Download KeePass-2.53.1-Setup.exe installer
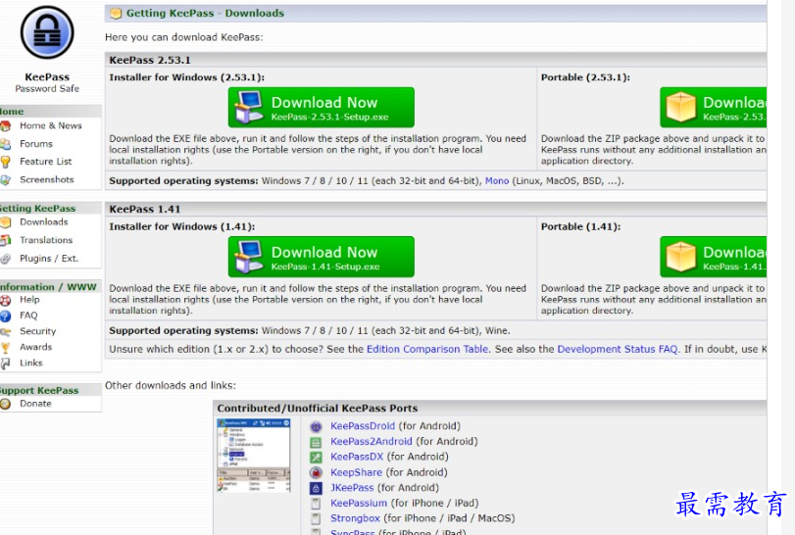Screen dimensions: 795x535 point(321,108)
